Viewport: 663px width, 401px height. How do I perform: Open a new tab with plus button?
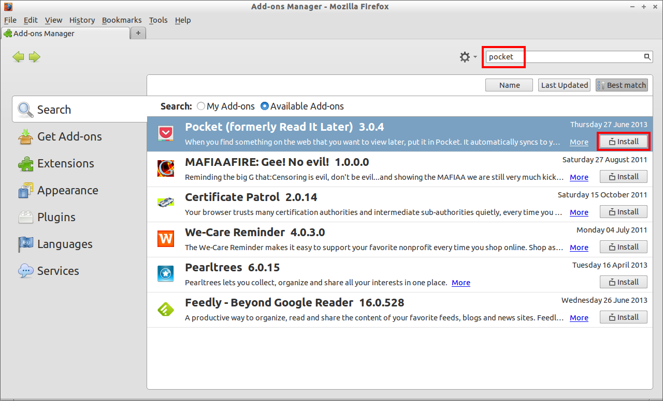(138, 33)
